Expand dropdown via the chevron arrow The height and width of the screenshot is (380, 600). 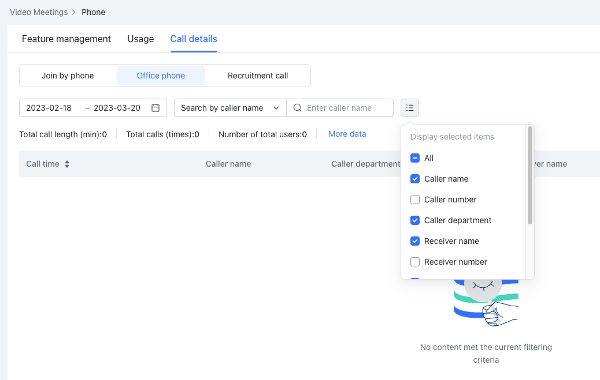click(276, 108)
